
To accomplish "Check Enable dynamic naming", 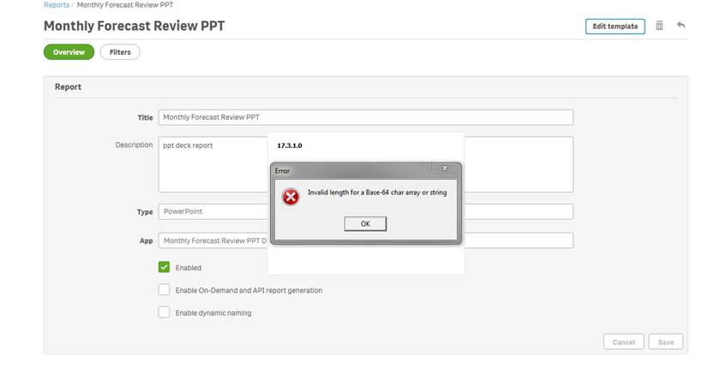I will point(164,312).
